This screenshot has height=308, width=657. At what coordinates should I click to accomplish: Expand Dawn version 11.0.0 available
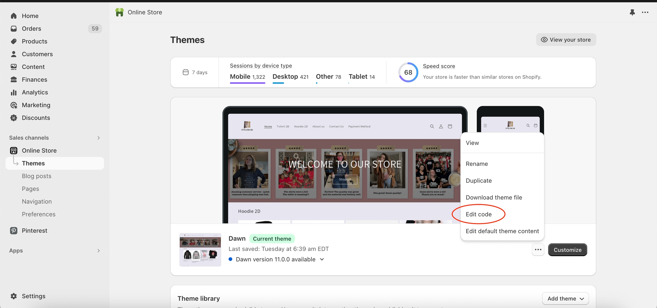(322, 259)
